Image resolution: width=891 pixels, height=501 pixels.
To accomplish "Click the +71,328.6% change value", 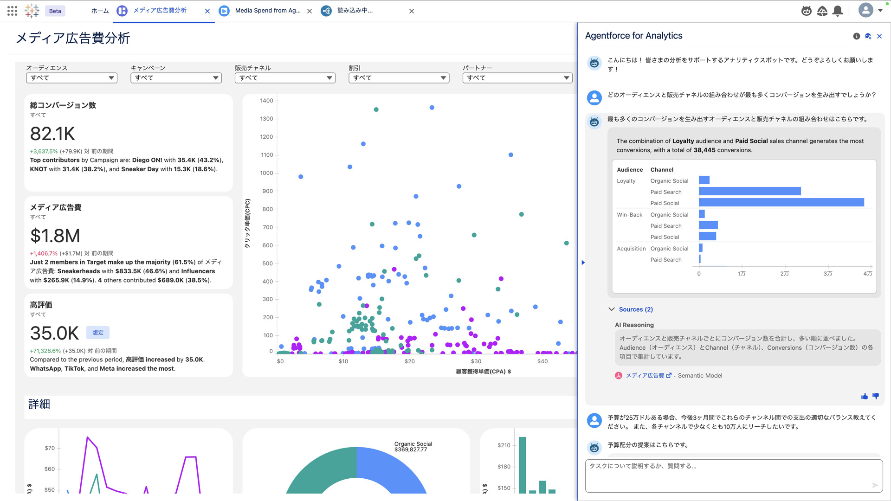I will (x=45, y=351).
